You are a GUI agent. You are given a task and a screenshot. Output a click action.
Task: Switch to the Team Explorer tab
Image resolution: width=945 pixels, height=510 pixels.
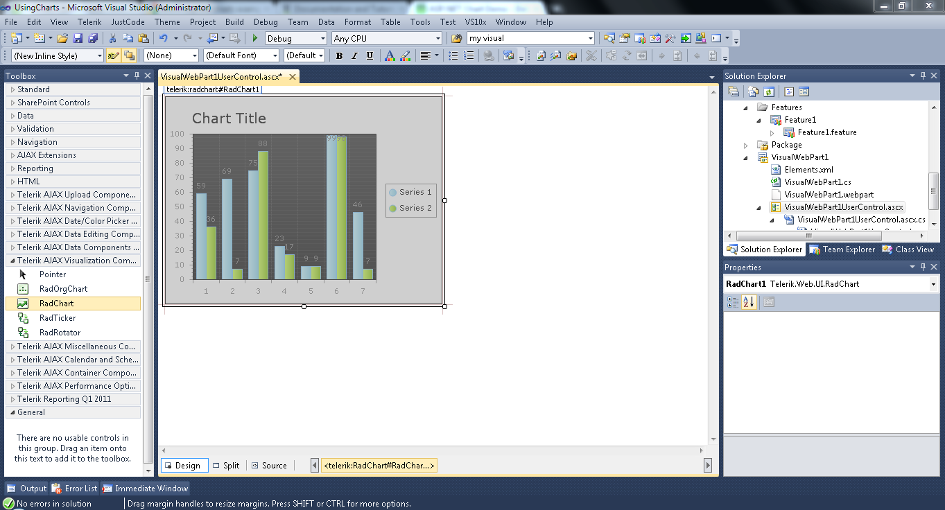pos(842,249)
